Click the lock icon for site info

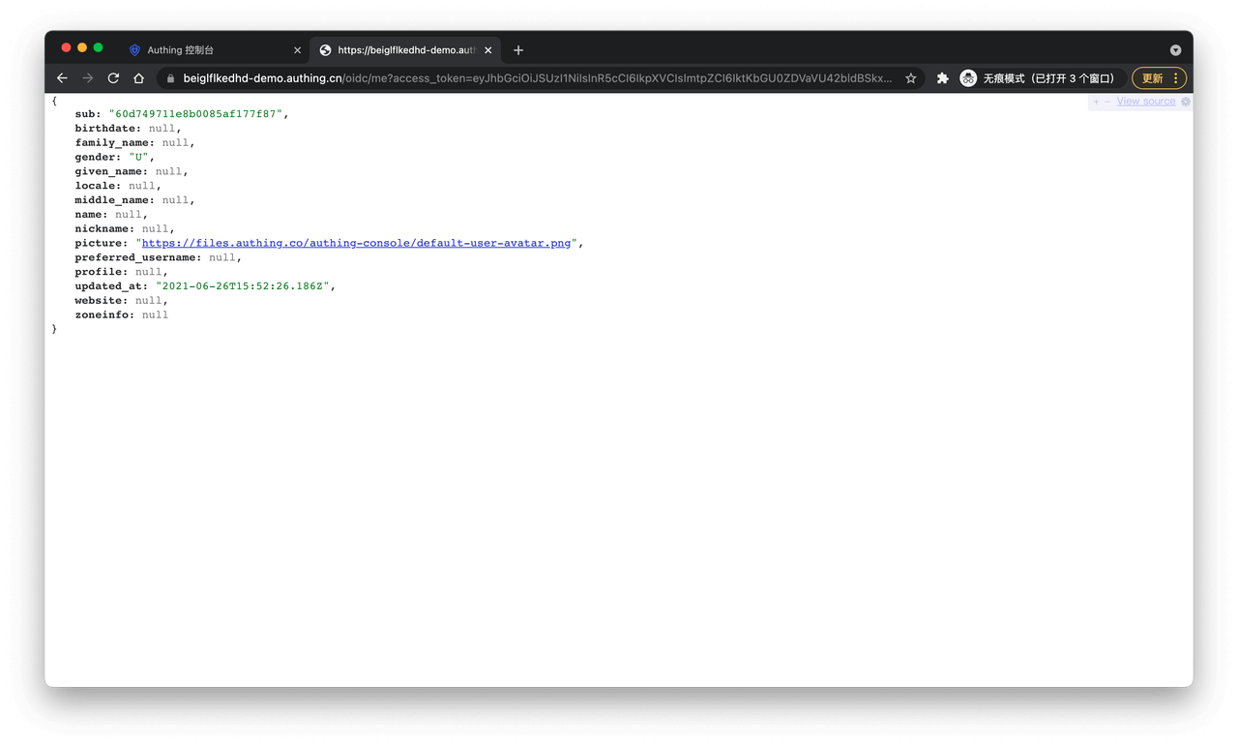click(170, 78)
